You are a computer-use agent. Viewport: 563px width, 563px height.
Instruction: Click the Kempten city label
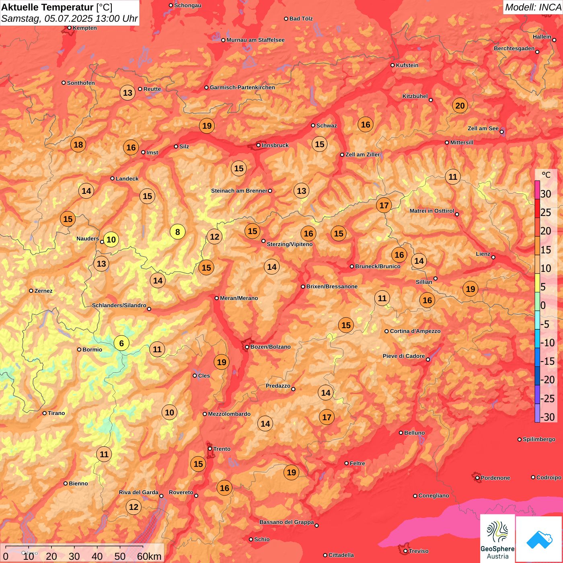coord(84,28)
